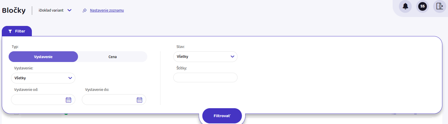Click the funnel icon on Filter tab

tap(10, 31)
